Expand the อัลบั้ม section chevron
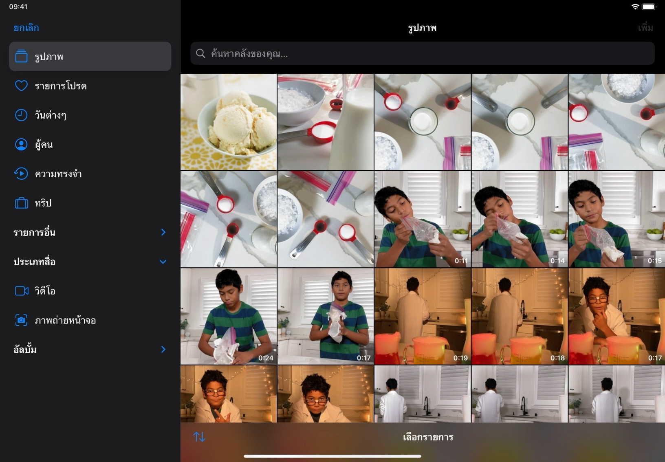 [x=163, y=350]
